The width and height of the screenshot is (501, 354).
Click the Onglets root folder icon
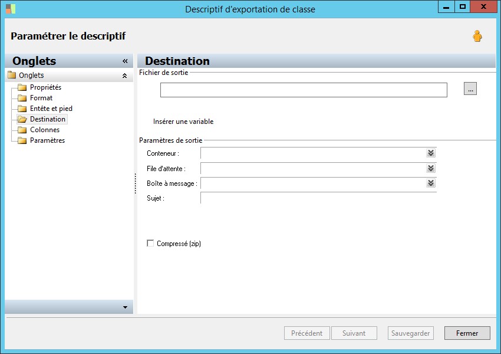coord(12,75)
